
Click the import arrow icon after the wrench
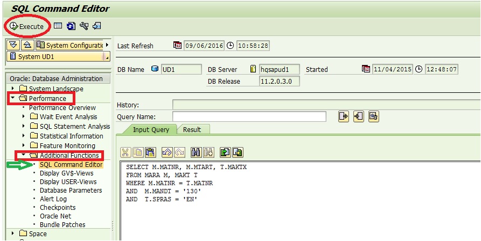[97, 26]
